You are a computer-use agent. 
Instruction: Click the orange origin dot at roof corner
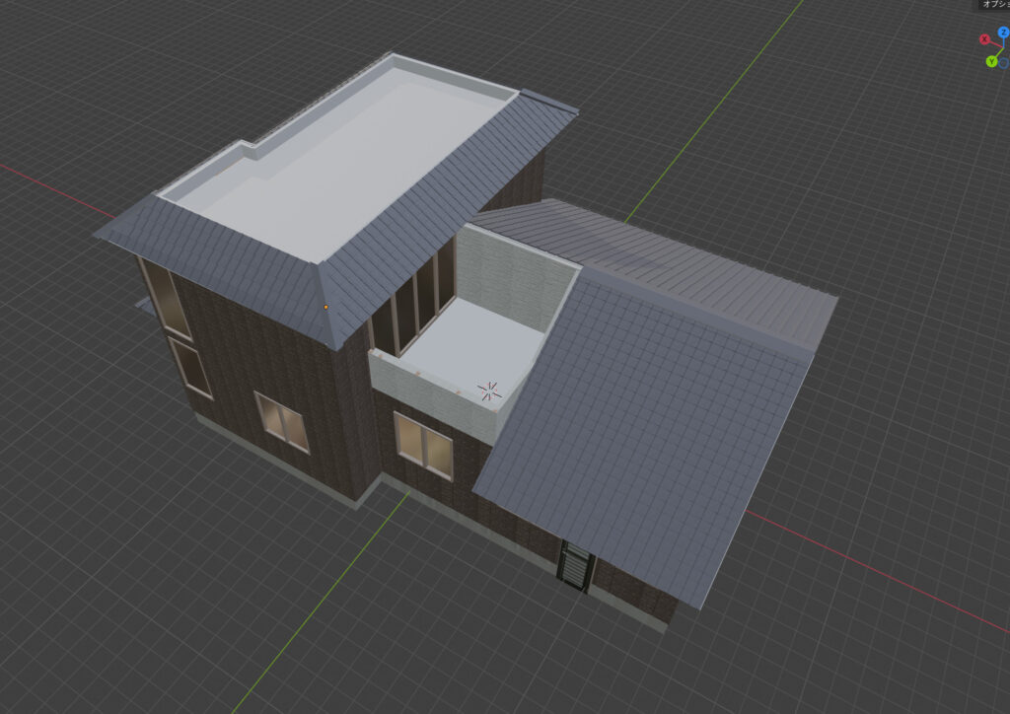click(325, 308)
